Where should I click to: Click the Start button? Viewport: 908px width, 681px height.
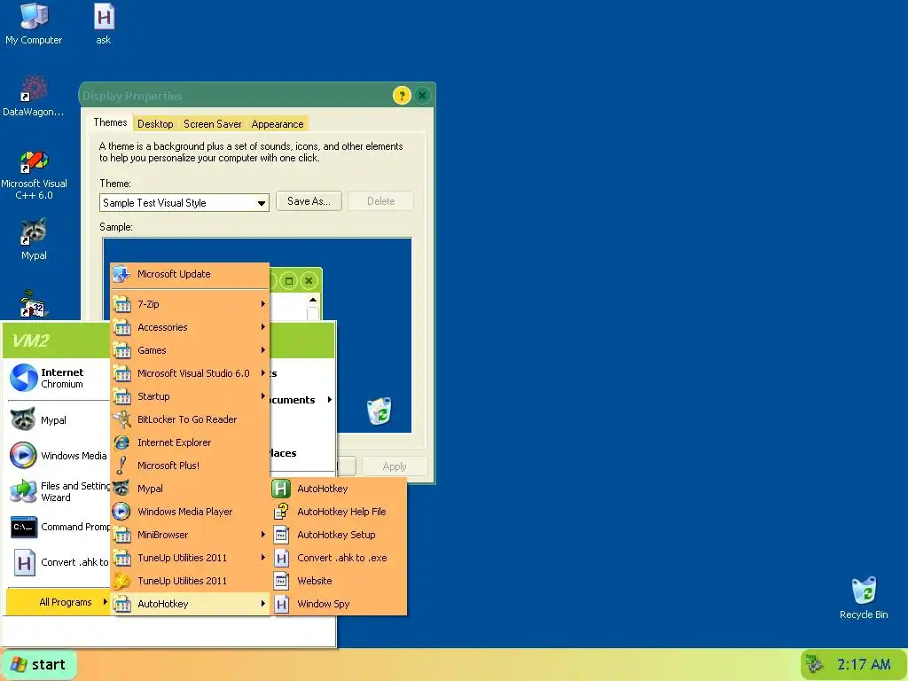(x=38, y=664)
